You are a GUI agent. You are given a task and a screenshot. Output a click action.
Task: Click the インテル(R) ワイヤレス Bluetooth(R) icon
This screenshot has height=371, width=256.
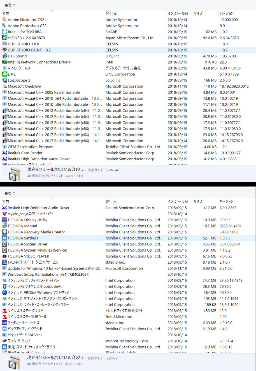point(4,286)
